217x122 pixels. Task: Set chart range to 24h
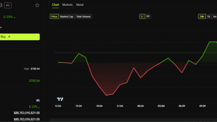coord(202,17)
